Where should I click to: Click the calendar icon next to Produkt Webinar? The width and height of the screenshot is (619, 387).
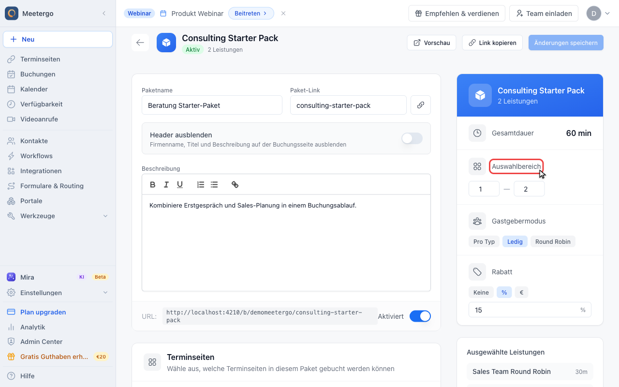[x=163, y=14]
